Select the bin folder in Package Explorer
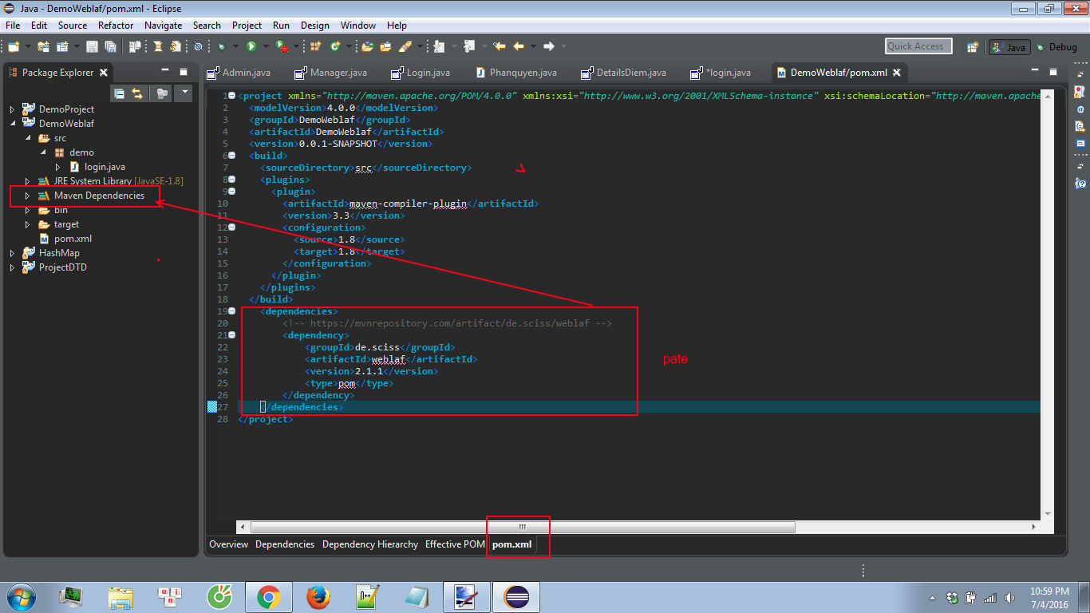1090x613 pixels. pos(61,210)
